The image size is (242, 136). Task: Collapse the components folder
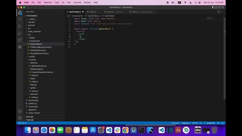point(34,41)
